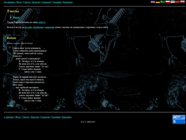The width and height of the screenshot is (186, 140).
Task: Open the 'нямецкай' texts link
Action: tap(50, 27)
